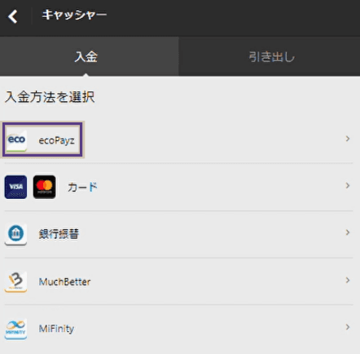Click the キャッシャー header title
Screen dimensions: 360x354
click(74, 15)
